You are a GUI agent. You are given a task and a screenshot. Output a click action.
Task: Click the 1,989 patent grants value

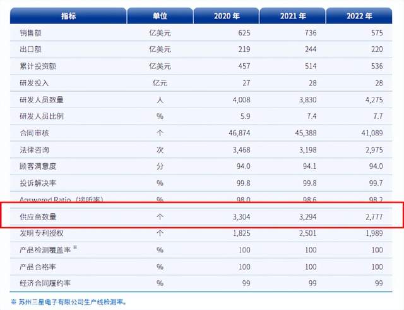pos(374,233)
